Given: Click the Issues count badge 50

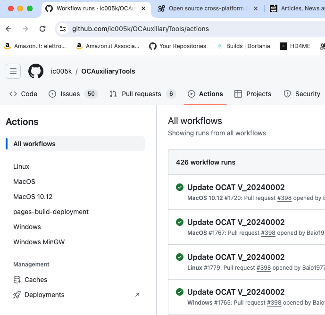Looking at the screenshot, I should pyautogui.click(x=91, y=94).
